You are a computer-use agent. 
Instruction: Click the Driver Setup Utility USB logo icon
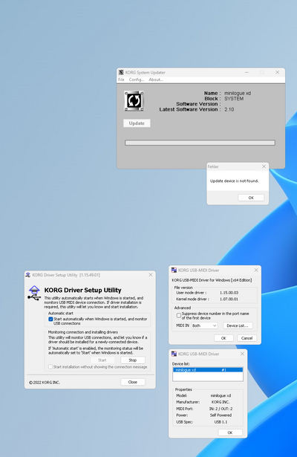(x=34, y=294)
